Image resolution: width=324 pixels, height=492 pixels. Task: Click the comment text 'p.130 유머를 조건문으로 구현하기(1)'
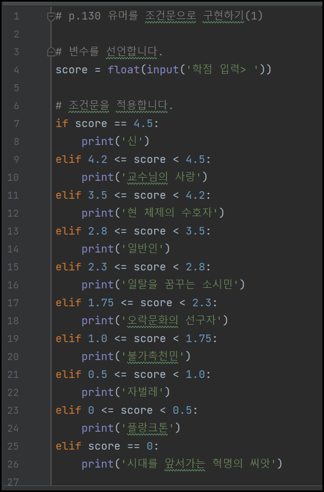pos(166,16)
